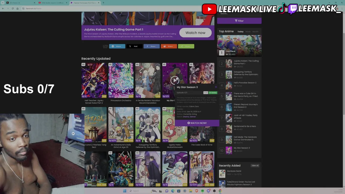This screenshot has width=345, height=194.
Task: Open File Explorer from the taskbar
Action: click(191, 191)
